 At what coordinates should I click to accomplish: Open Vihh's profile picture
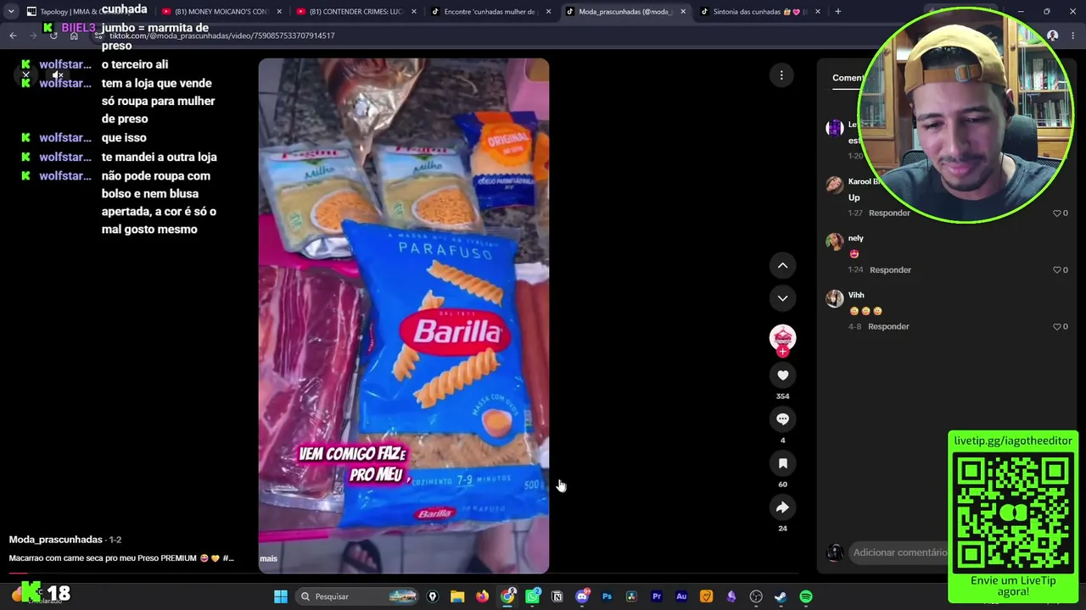pyautogui.click(x=835, y=298)
